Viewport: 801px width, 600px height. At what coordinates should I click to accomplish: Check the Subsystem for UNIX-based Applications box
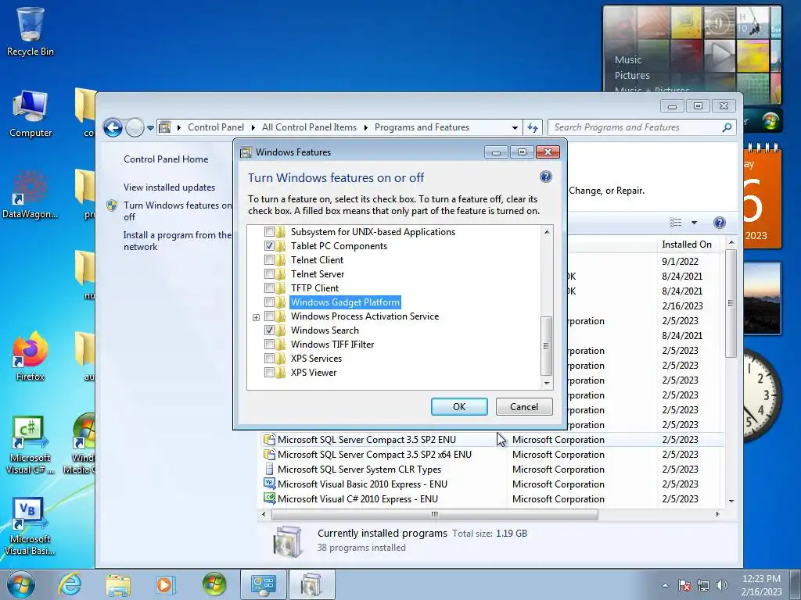[x=269, y=231]
